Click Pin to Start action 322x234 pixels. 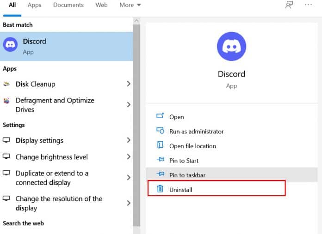tap(184, 160)
